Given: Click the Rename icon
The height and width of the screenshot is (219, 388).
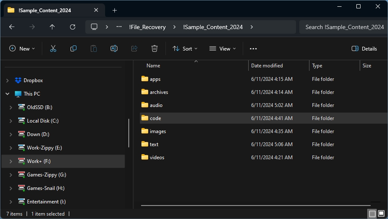Looking at the screenshot, I should point(114,48).
